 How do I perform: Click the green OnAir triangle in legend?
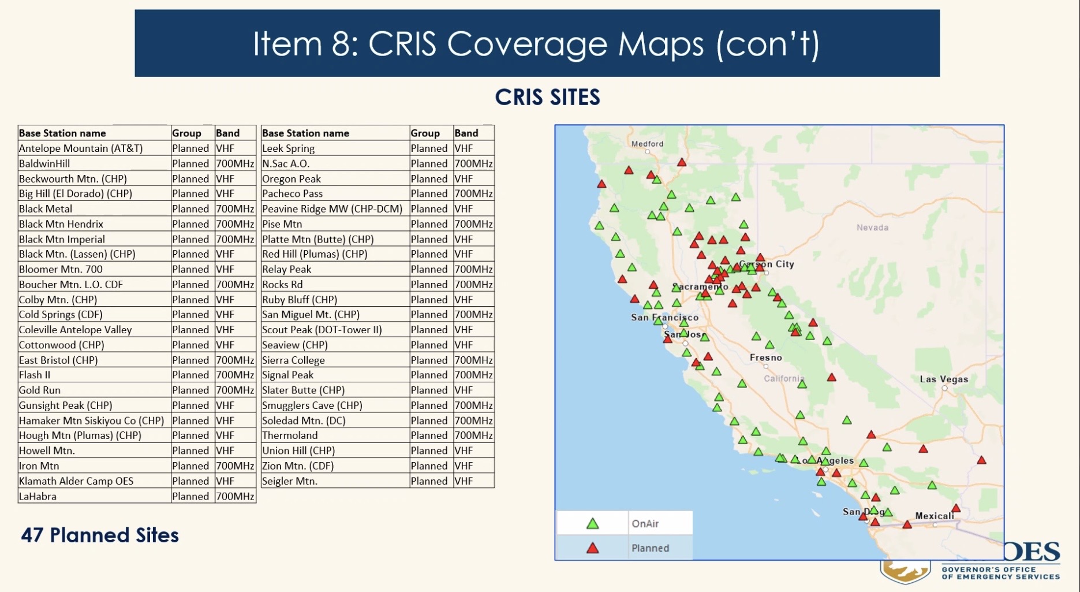point(592,524)
